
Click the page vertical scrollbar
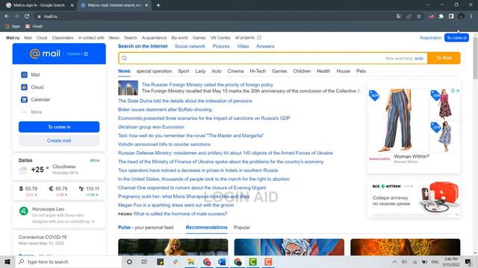(x=475, y=58)
